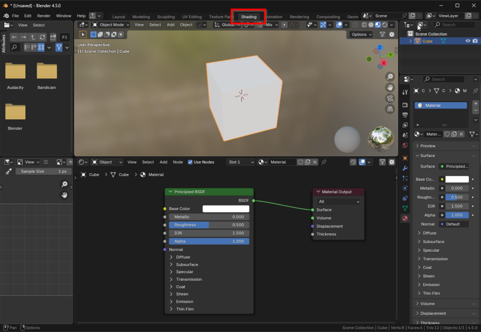Click the Base Color swatch in node
The width and height of the screenshot is (481, 332).
[x=225, y=209]
